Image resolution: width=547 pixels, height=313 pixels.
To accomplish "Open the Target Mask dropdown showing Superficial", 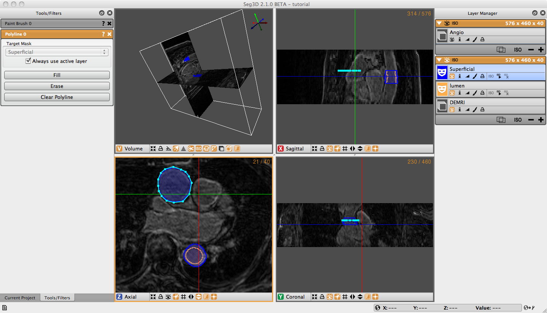I will 57,52.
